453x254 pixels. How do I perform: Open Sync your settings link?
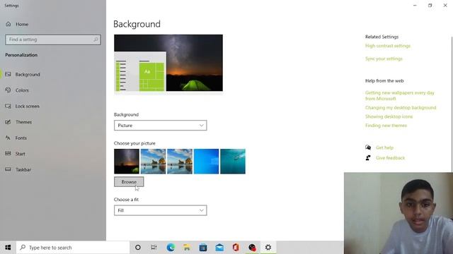384,59
